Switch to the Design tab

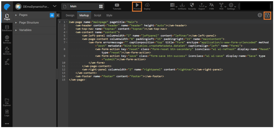coord(70,15)
